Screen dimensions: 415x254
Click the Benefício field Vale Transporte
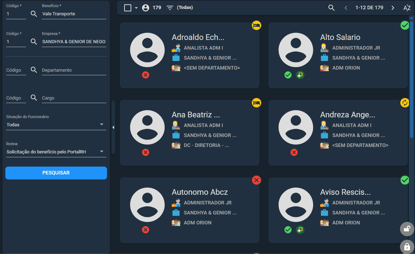(74, 14)
